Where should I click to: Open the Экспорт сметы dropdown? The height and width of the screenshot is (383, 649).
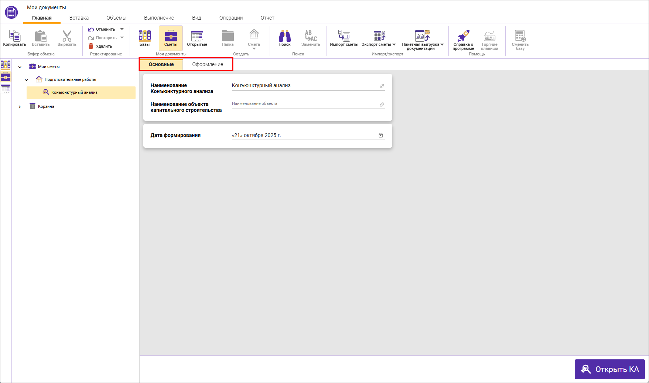point(394,45)
